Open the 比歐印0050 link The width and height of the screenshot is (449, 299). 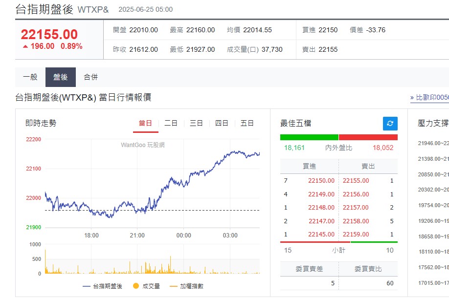click(429, 98)
